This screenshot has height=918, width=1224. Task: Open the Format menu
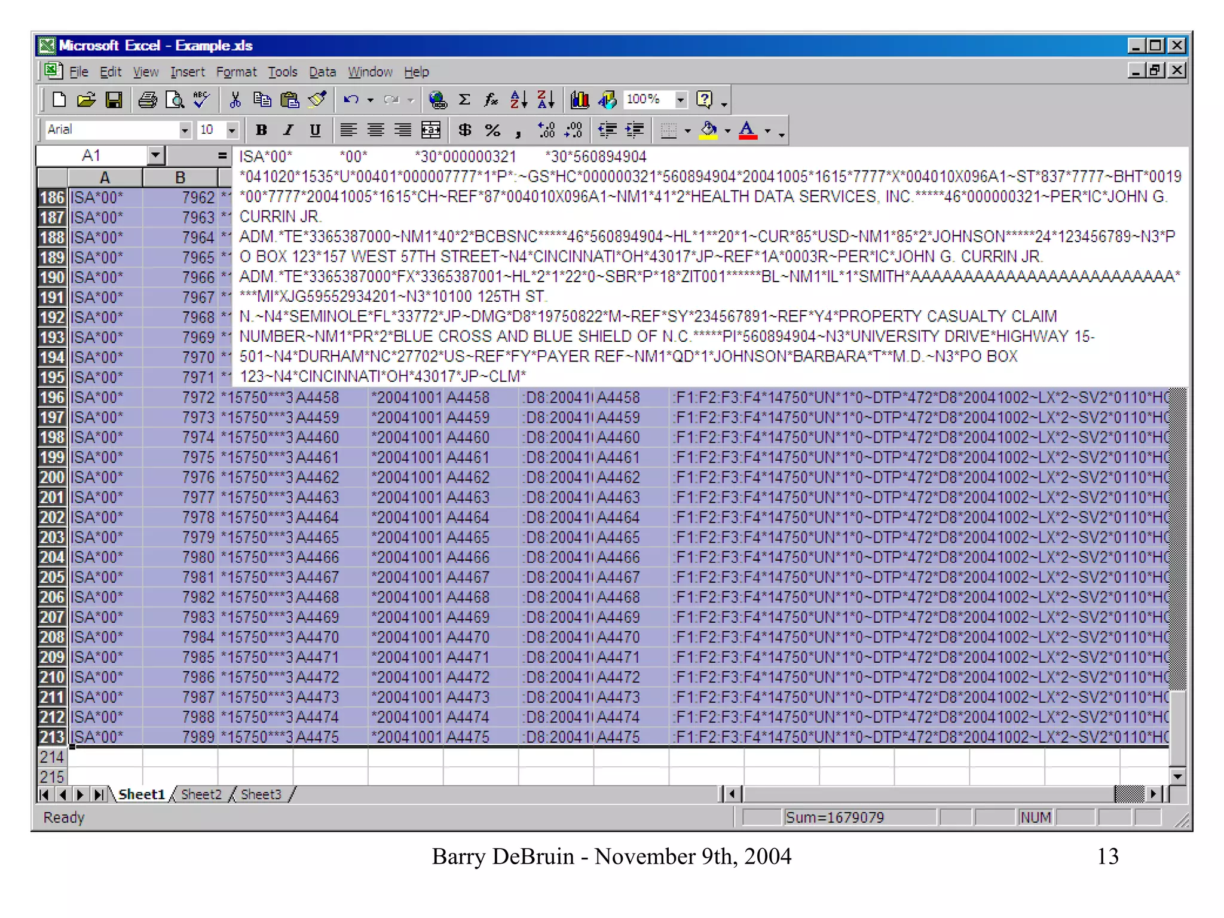236,72
